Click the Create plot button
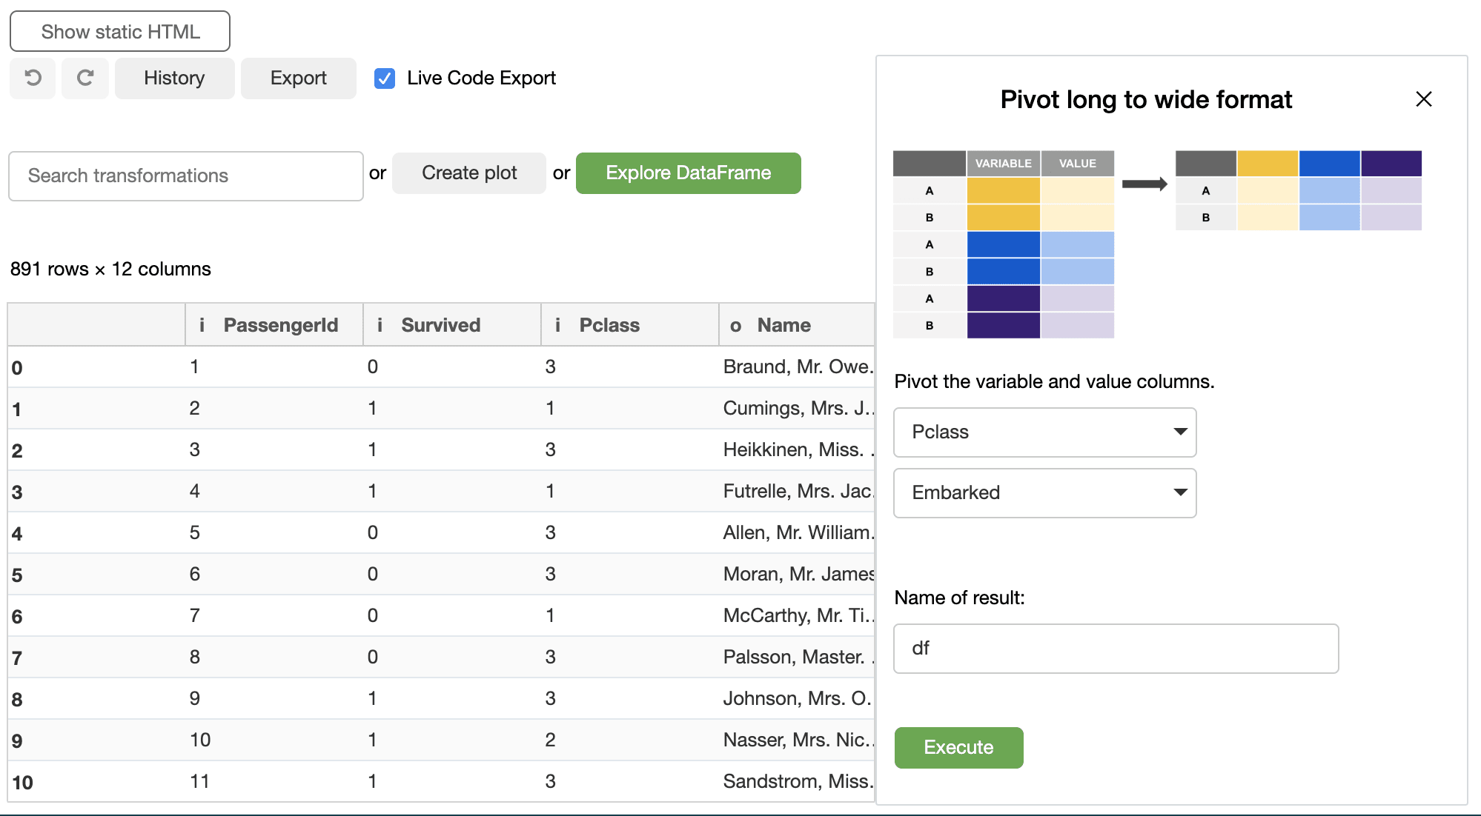This screenshot has width=1481, height=816. pos(468,173)
